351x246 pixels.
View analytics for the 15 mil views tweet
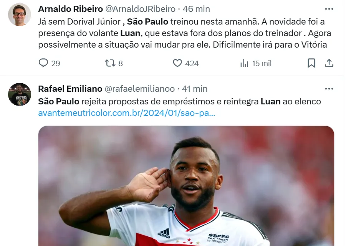(x=244, y=63)
